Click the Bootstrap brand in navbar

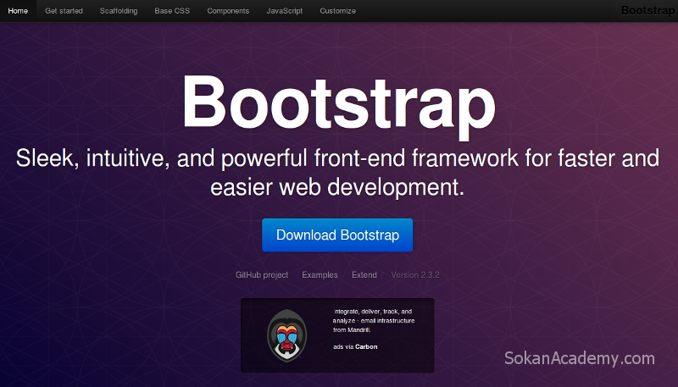tap(647, 10)
